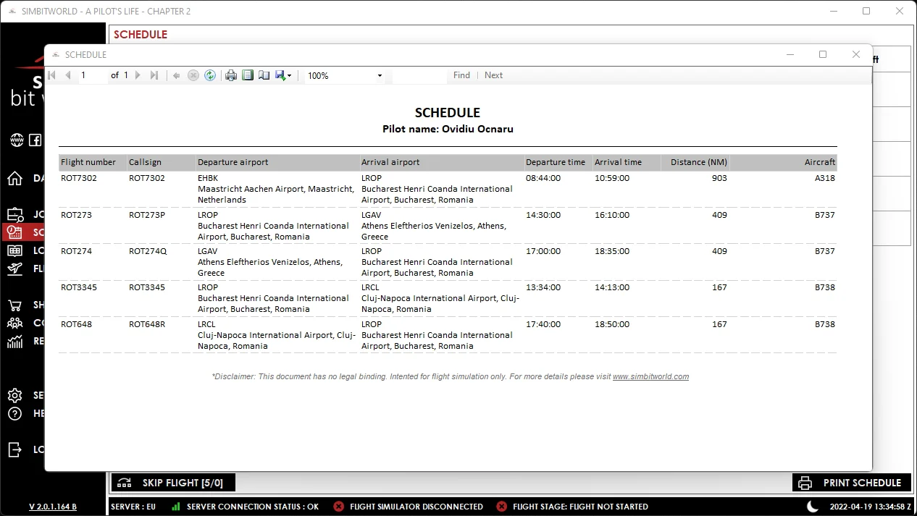Open Settings gear icon in sidebar
The image size is (917, 516).
click(x=14, y=396)
